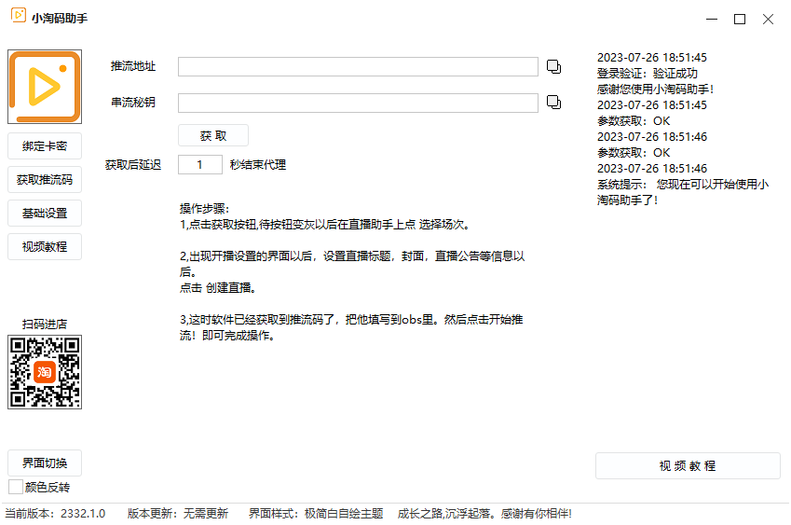The image size is (791, 525).
Task: Click the 界面切换 button
Action: coord(45,463)
